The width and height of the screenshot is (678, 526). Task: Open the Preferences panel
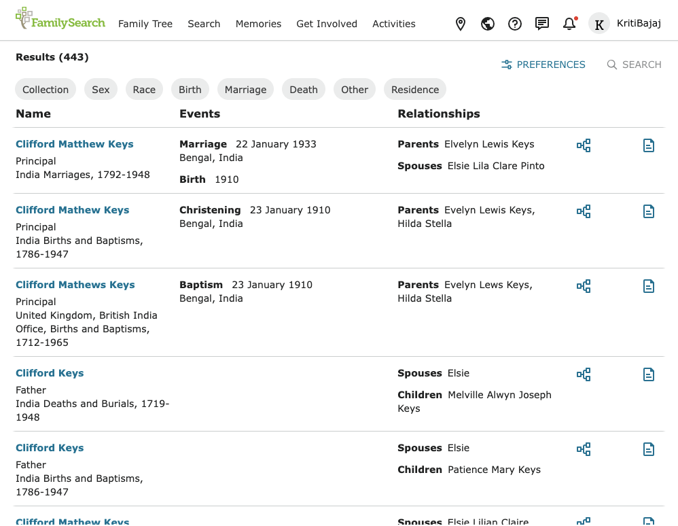point(543,65)
